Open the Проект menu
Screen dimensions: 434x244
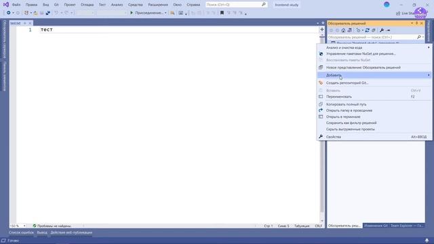coord(69,5)
